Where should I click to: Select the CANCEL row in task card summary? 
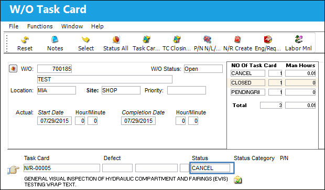click(x=273, y=73)
